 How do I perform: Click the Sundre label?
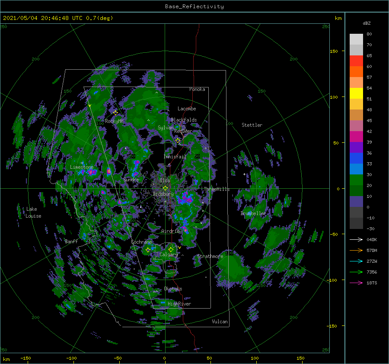131,179
